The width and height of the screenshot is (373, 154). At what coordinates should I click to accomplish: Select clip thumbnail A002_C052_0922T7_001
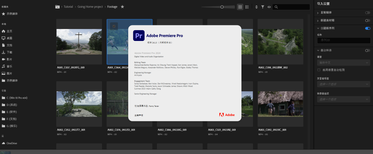(79, 104)
